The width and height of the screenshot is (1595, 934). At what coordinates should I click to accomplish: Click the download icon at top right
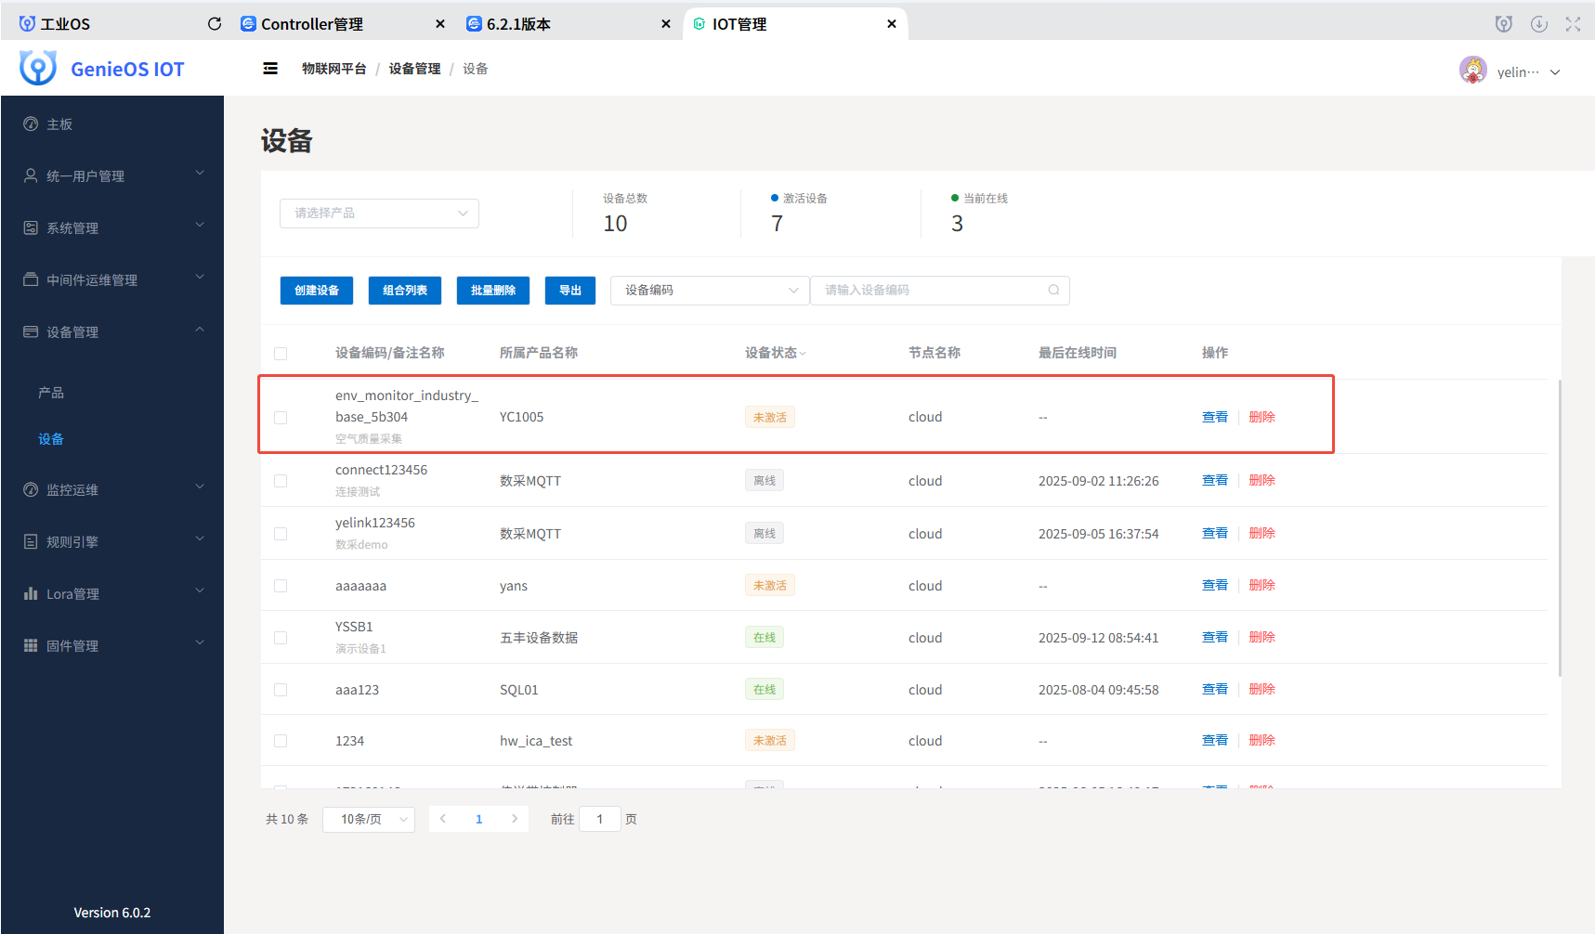click(1539, 24)
